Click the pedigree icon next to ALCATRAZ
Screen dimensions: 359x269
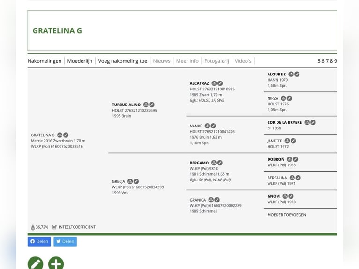214,83
